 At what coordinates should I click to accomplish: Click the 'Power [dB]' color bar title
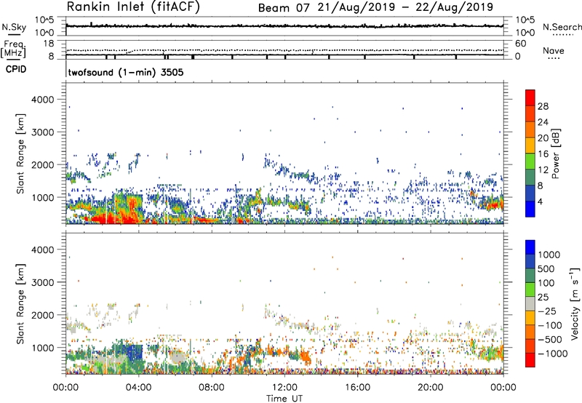tap(555, 153)
